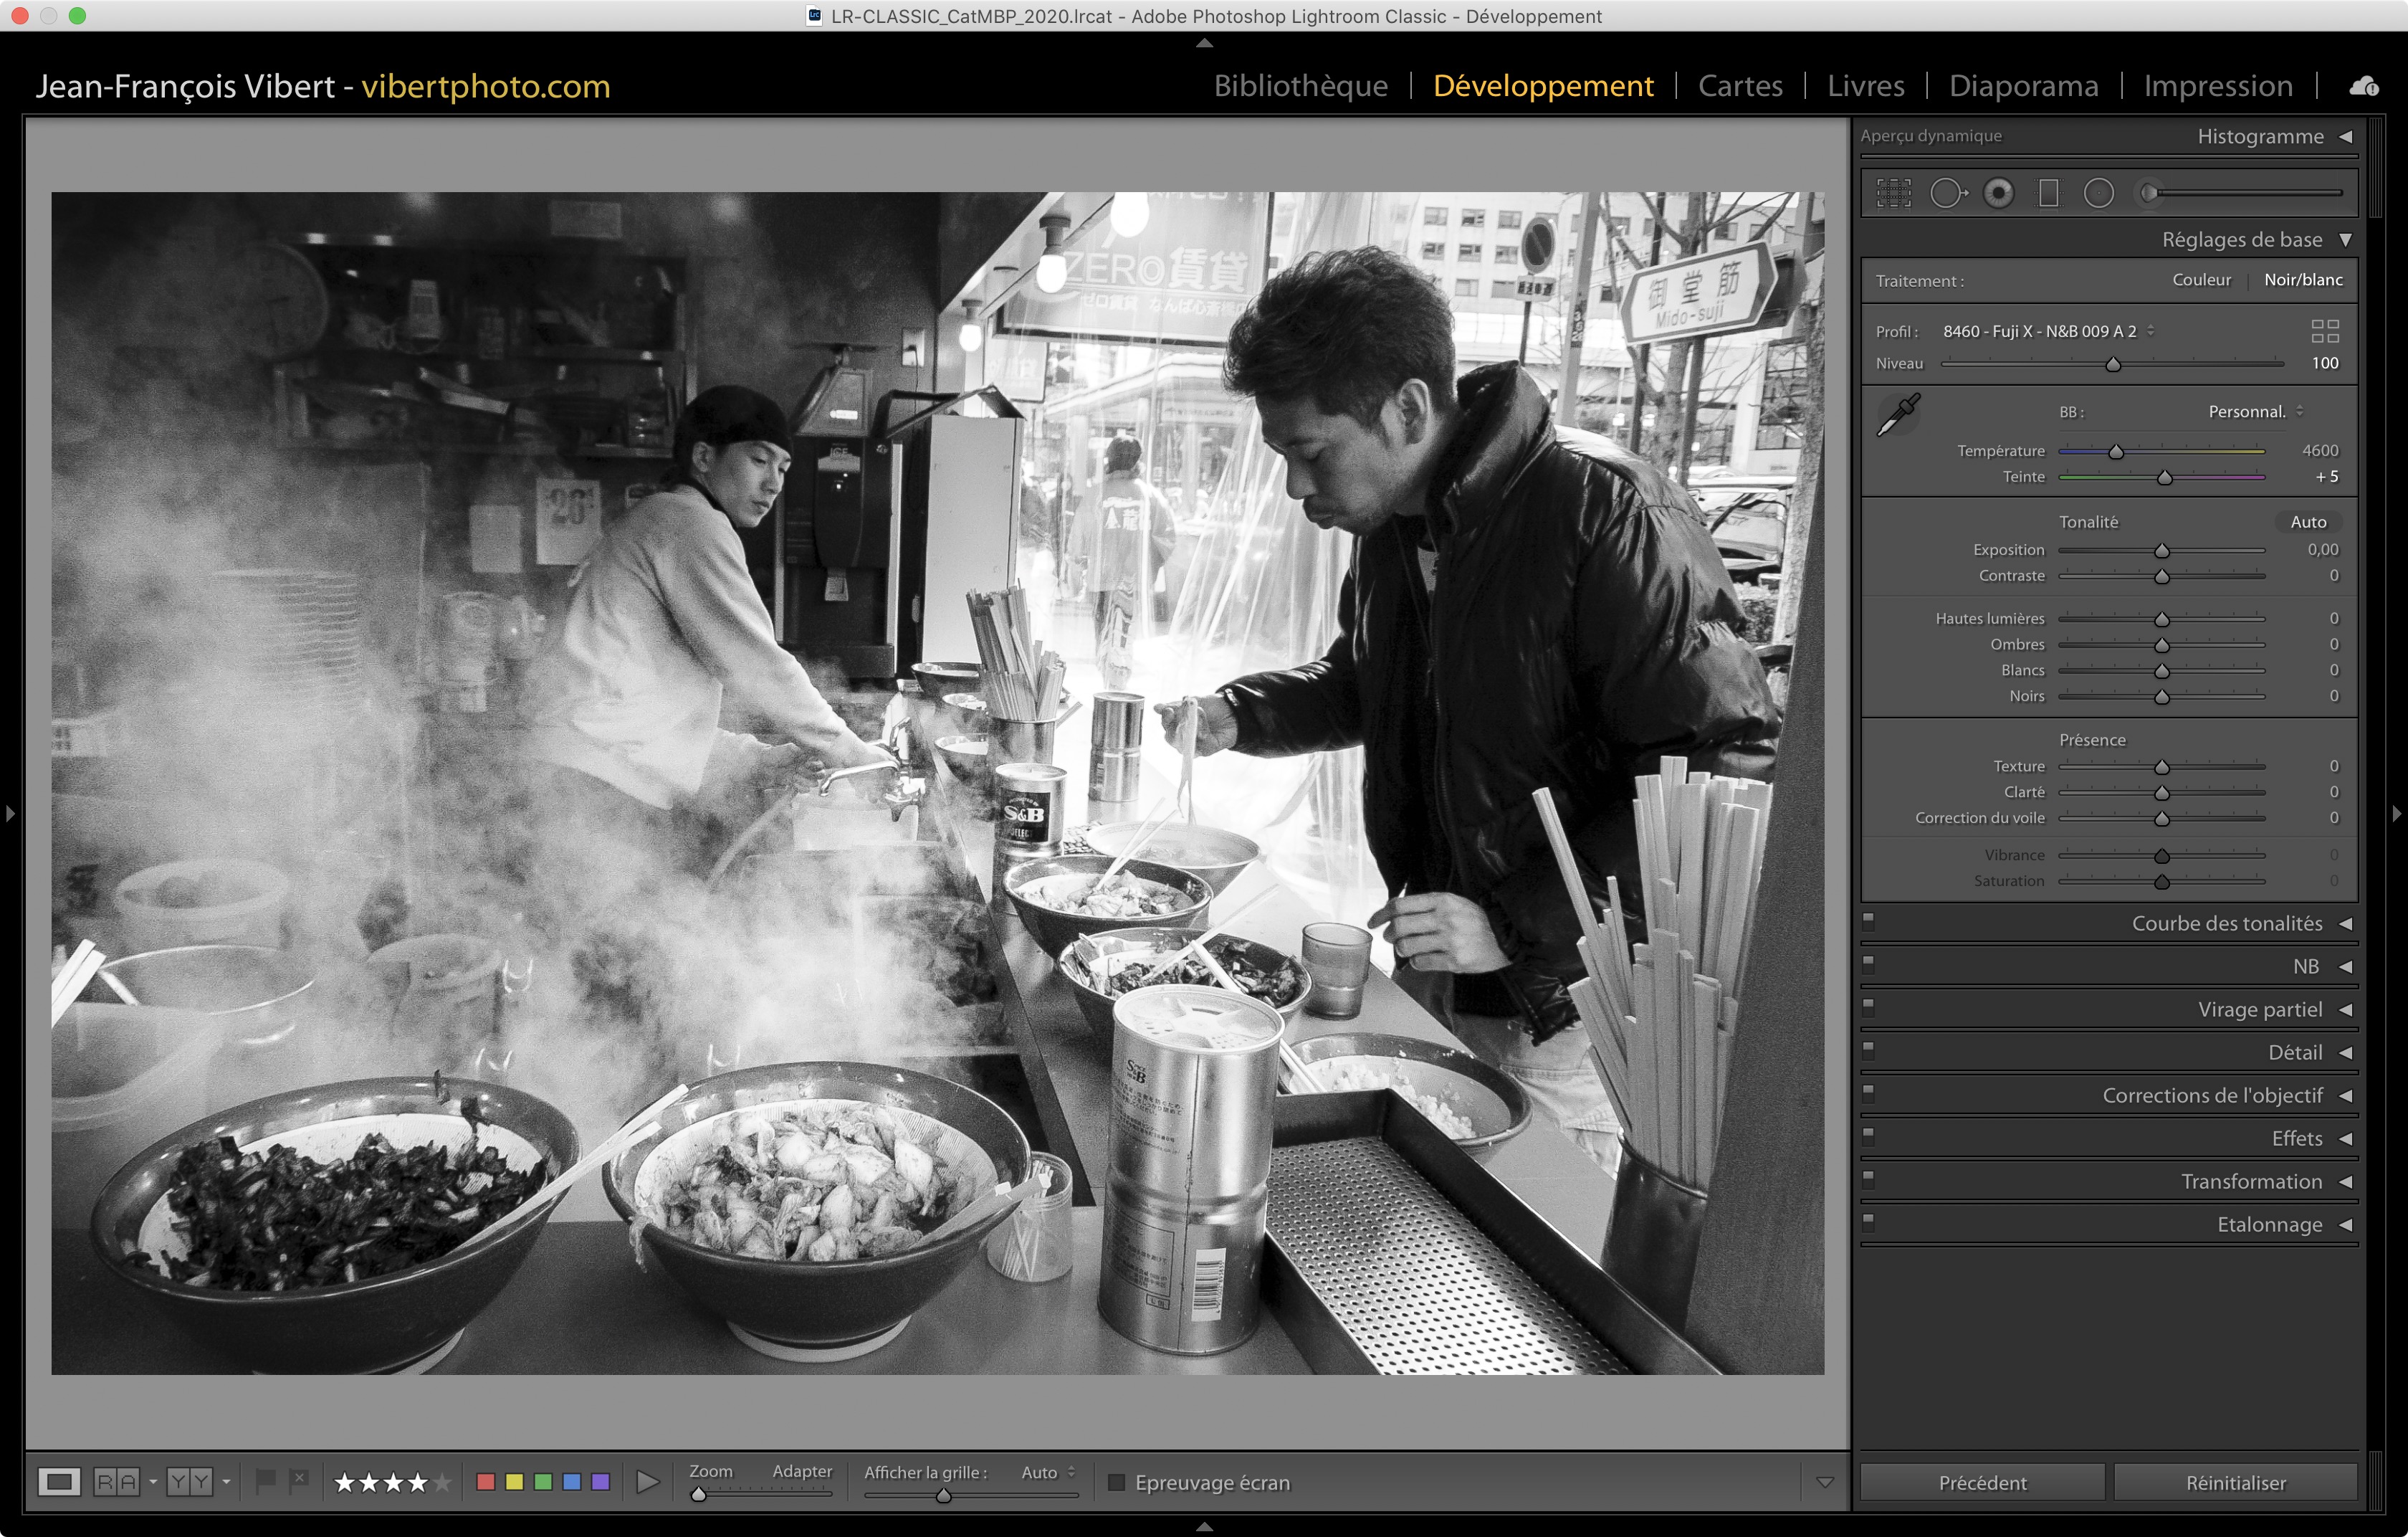The image size is (2408, 1537).
Task: Switch to the Bibliothèque module
Action: point(1300,86)
